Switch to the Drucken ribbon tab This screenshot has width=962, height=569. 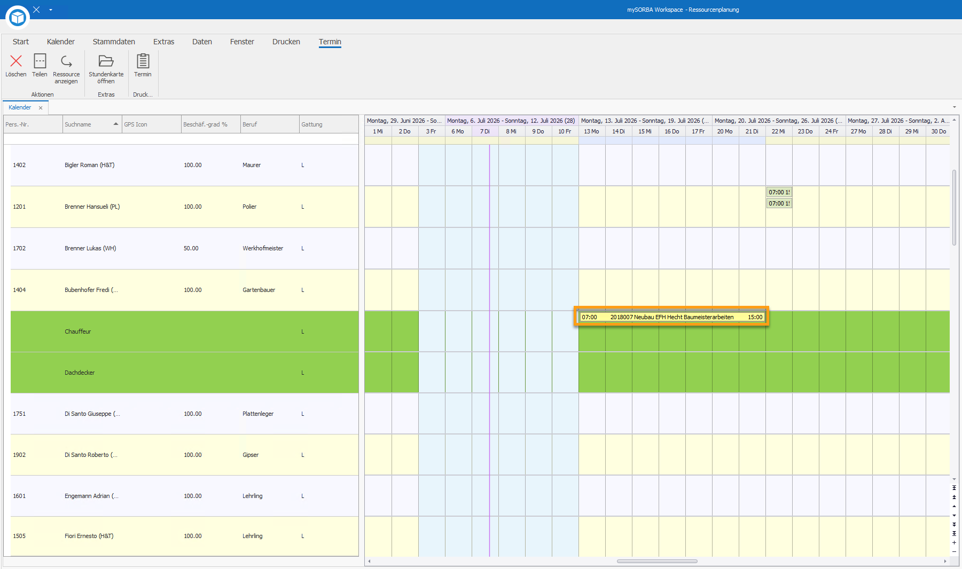coord(286,42)
